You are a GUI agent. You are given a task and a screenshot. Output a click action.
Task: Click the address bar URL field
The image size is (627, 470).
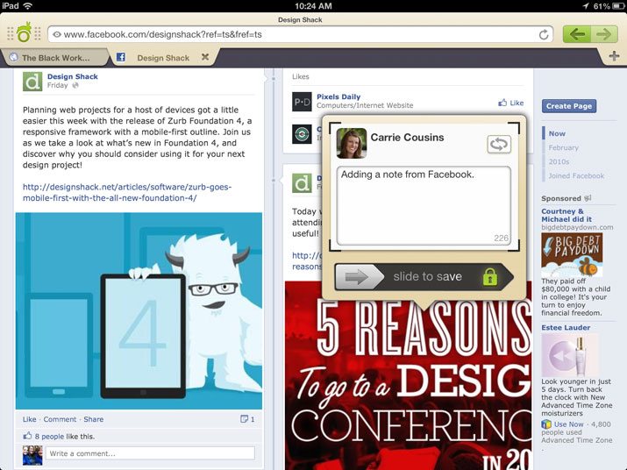pyautogui.click(x=300, y=34)
